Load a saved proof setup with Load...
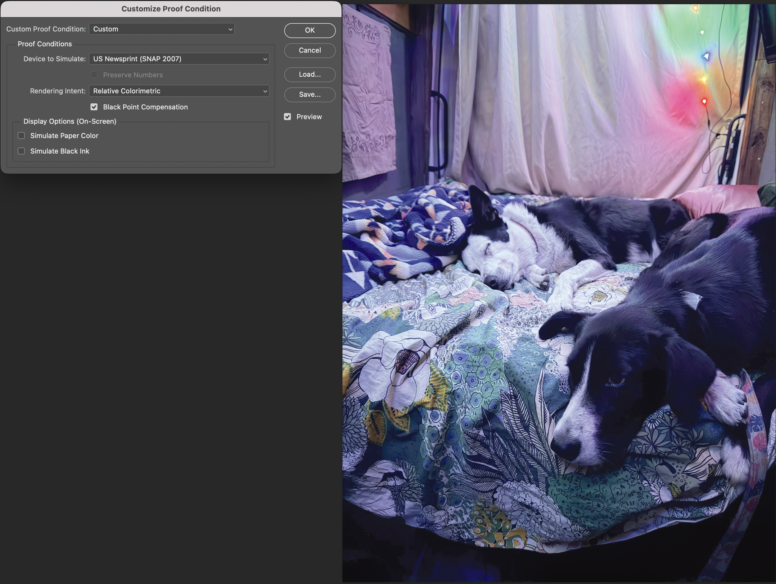Screen dimensions: 776x584 point(309,75)
